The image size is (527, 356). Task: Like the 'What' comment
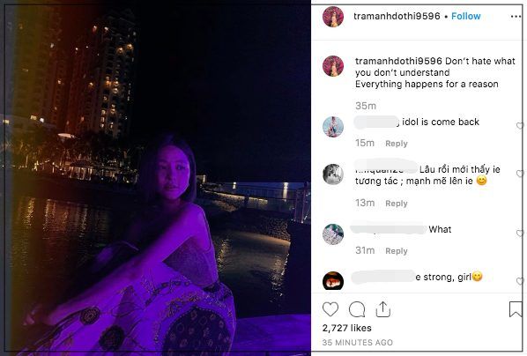pyautogui.click(x=520, y=233)
